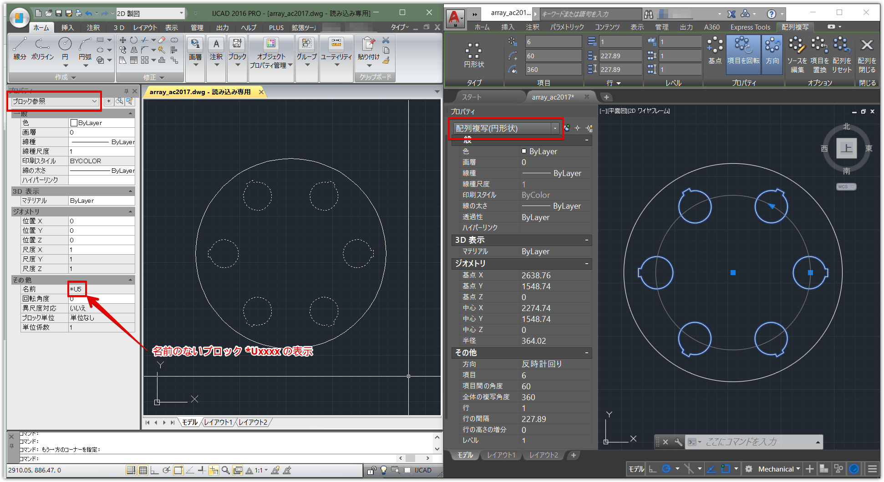Open ブロック参照 object type dropdown
The height and width of the screenshot is (482, 884).
pyautogui.click(x=55, y=101)
